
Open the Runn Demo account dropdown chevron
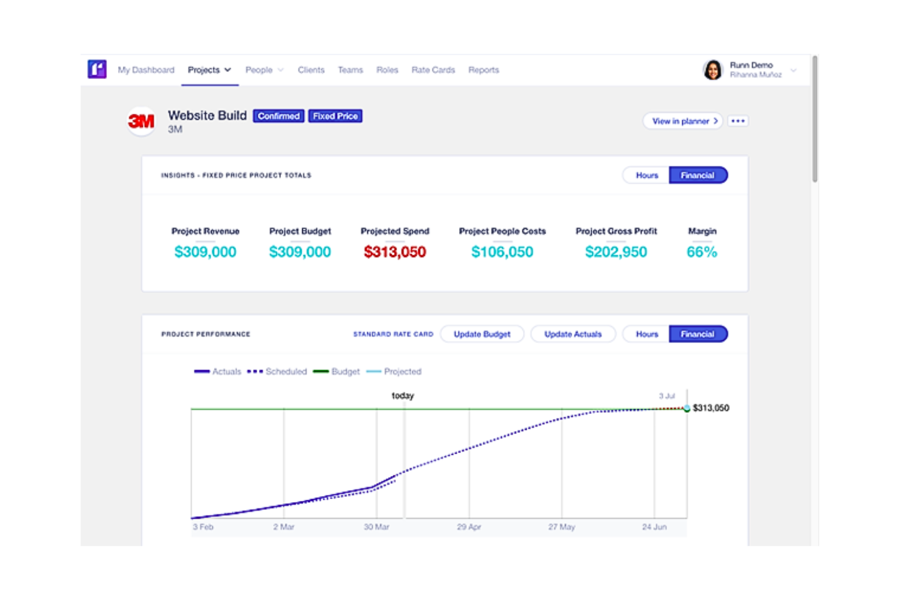coord(793,71)
